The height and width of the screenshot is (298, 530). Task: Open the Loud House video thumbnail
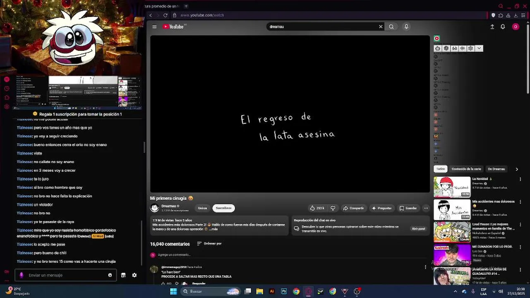point(452,232)
